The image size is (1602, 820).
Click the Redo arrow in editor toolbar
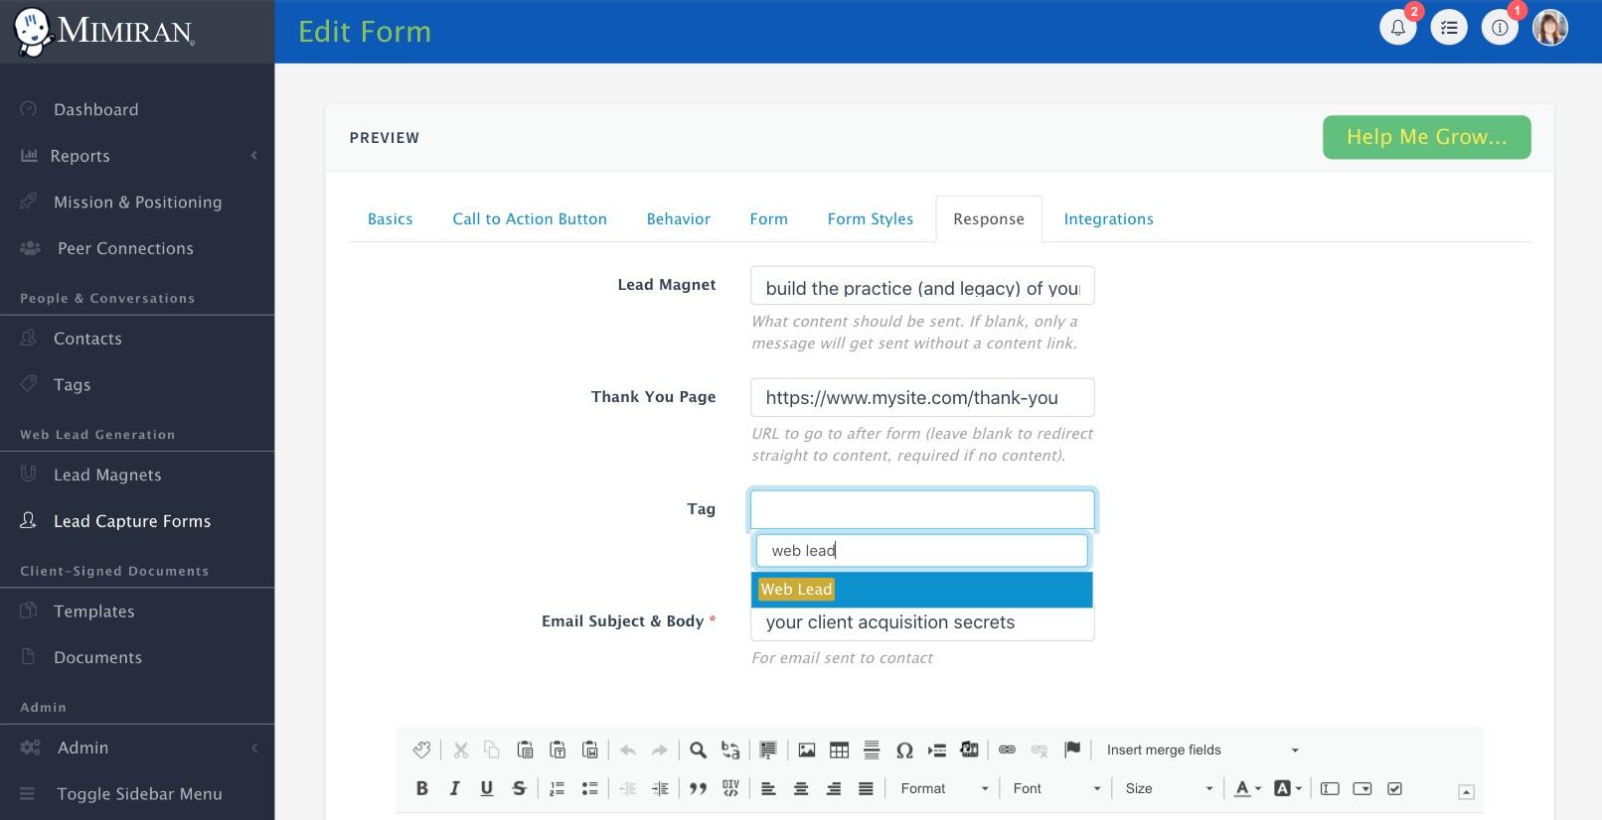660,751
